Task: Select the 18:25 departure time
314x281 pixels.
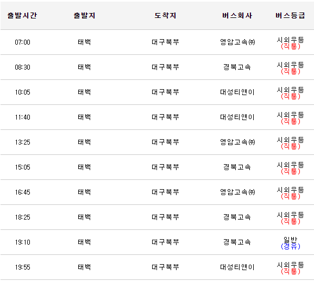Action: coord(23,217)
